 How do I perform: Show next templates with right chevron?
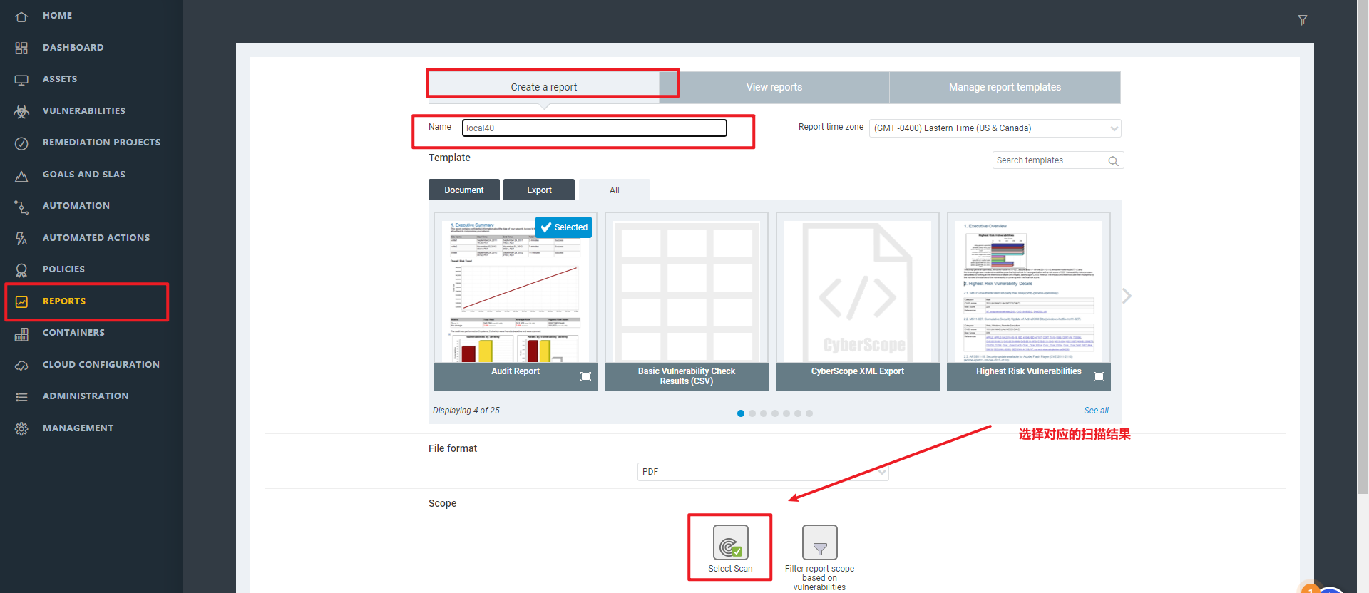[x=1127, y=296]
